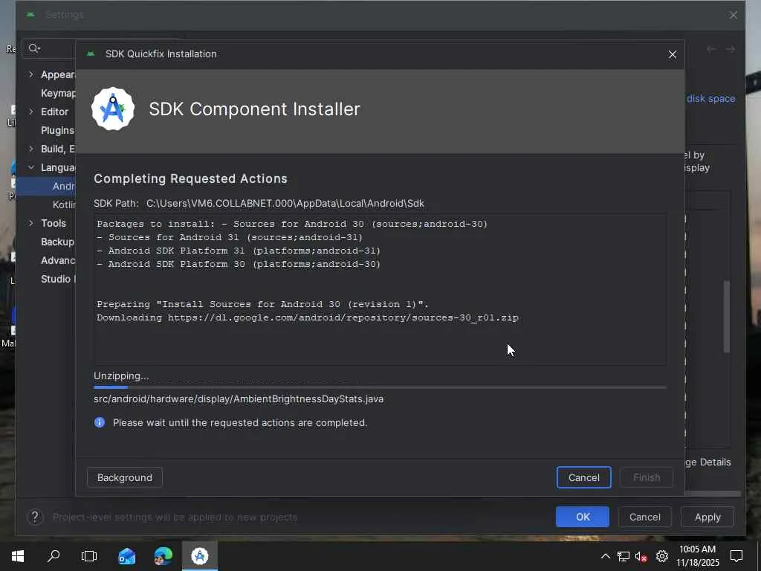
Task: Click the Settings SDK list vertical scrollbar
Action: (x=727, y=317)
